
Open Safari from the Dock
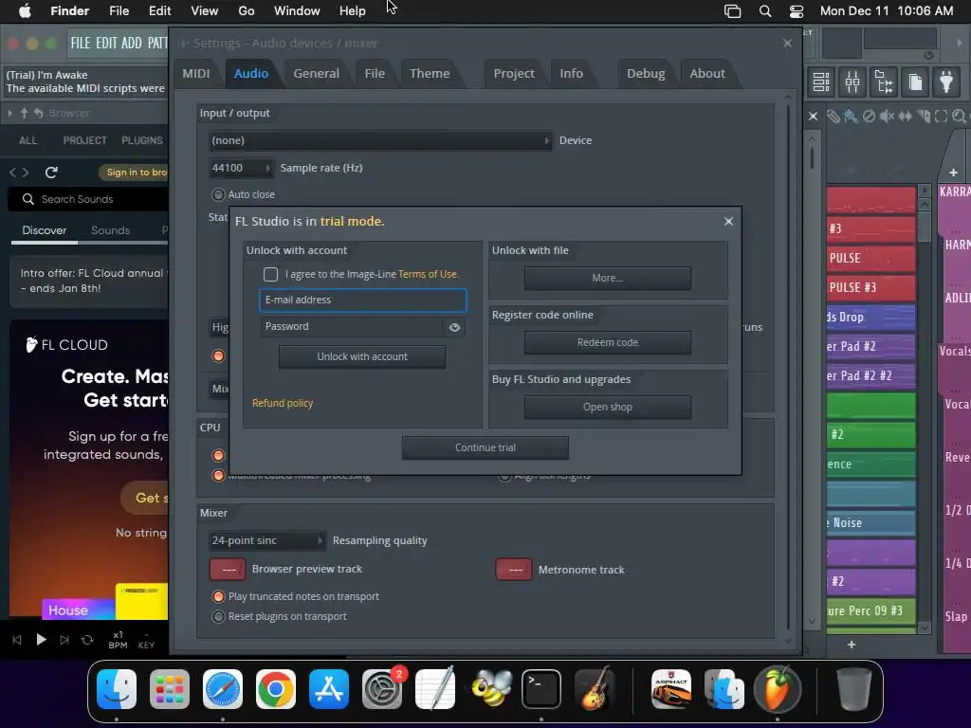[222, 688]
